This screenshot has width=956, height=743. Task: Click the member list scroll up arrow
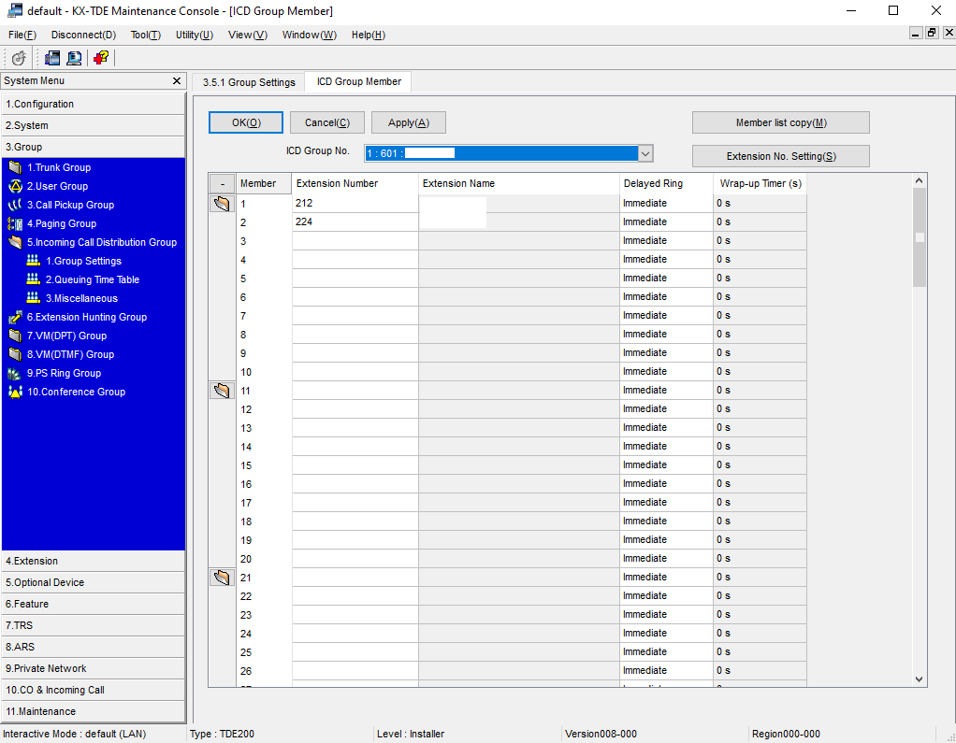point(920,181)
